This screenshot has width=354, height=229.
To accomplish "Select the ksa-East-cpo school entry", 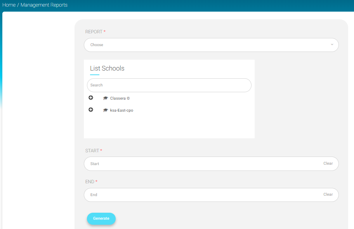I will [x=121, y=110].
